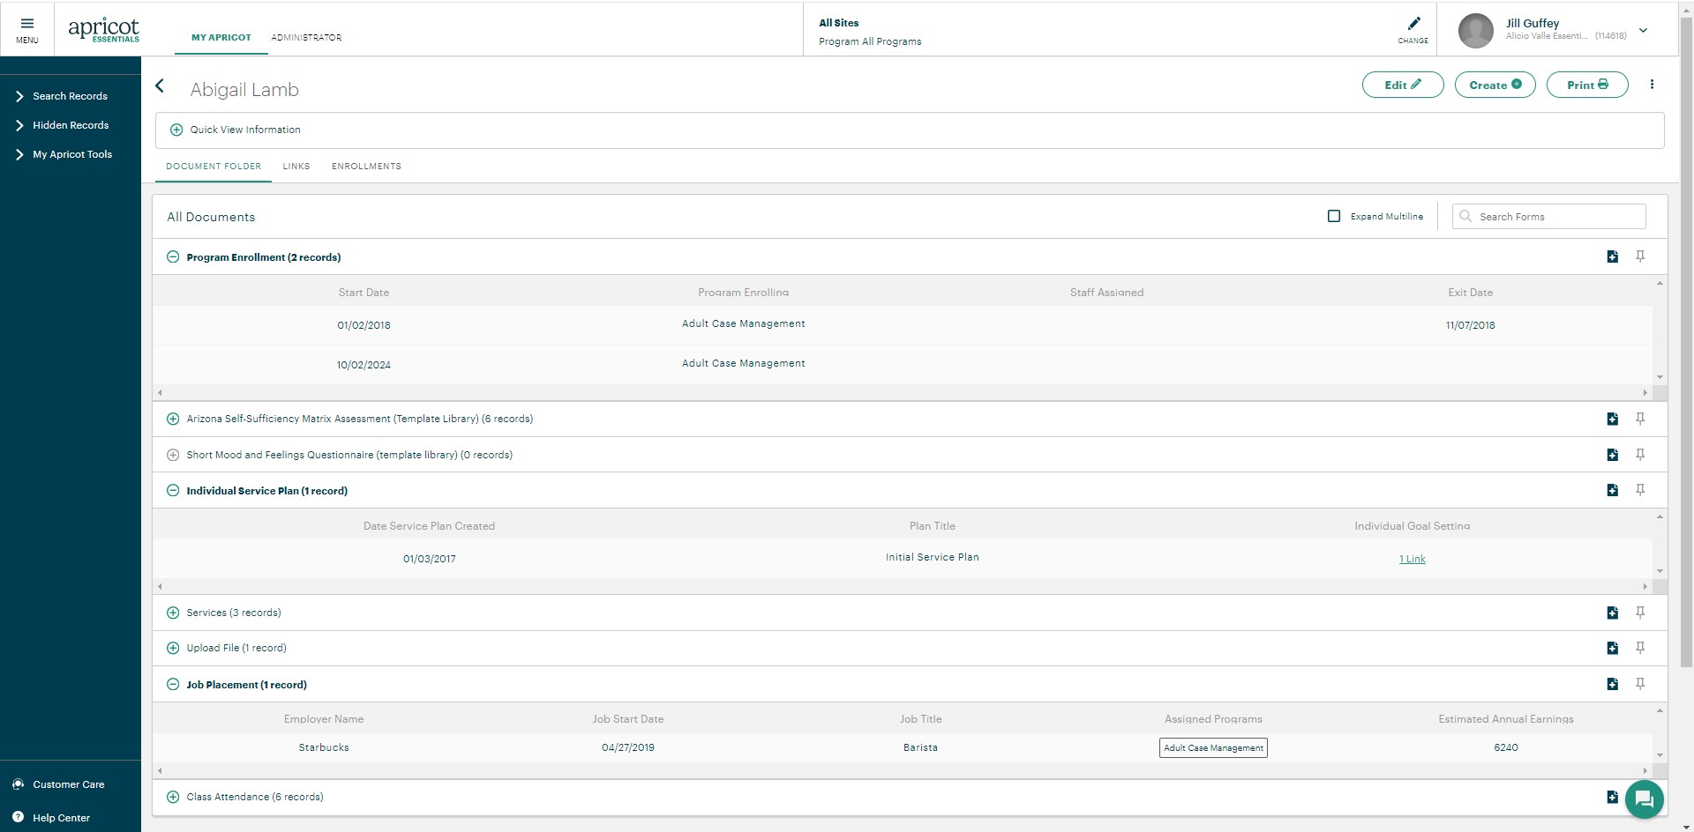Go back using the arrow beside Abigail Lamb

click(x=160, y=85)
